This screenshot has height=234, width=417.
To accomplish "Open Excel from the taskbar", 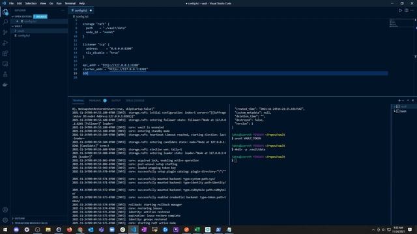I will (197, 229).
